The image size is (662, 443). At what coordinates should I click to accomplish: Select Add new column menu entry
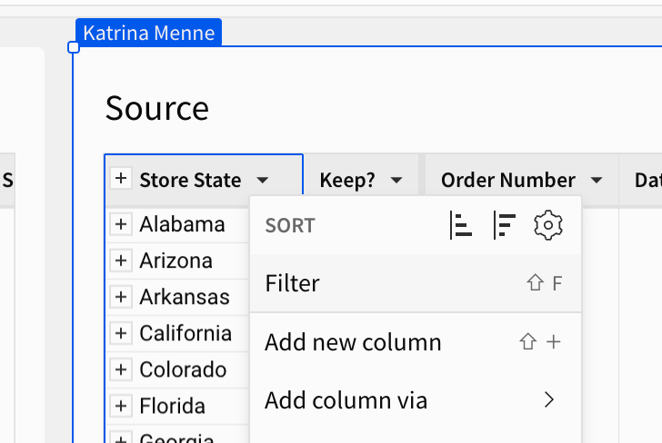(x=416, y=342)
